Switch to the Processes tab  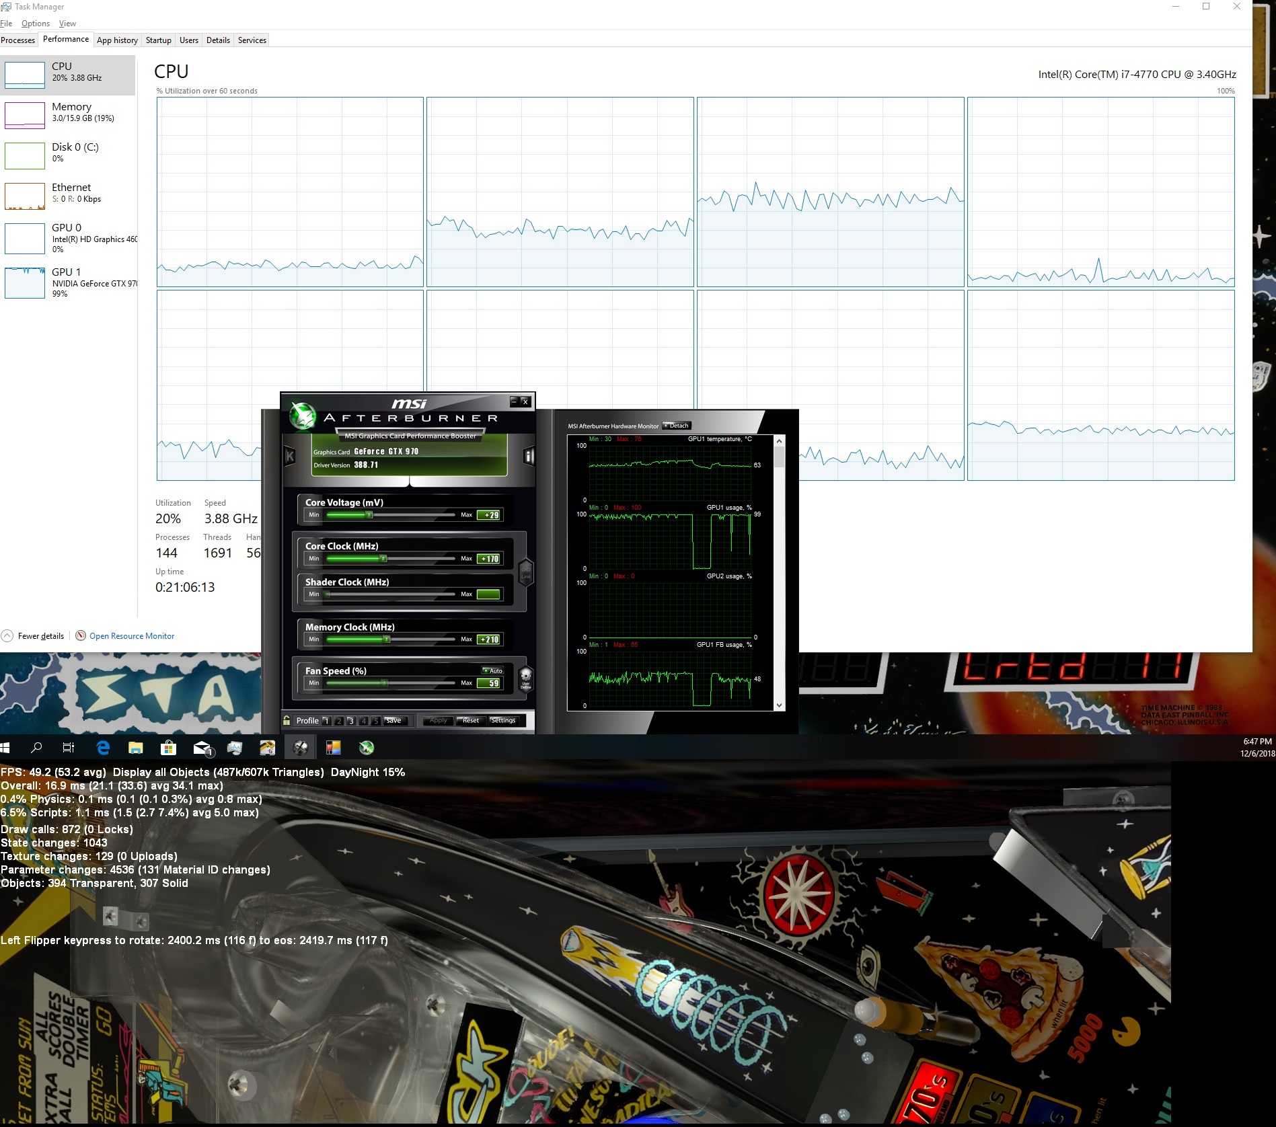tap(18, 40)
